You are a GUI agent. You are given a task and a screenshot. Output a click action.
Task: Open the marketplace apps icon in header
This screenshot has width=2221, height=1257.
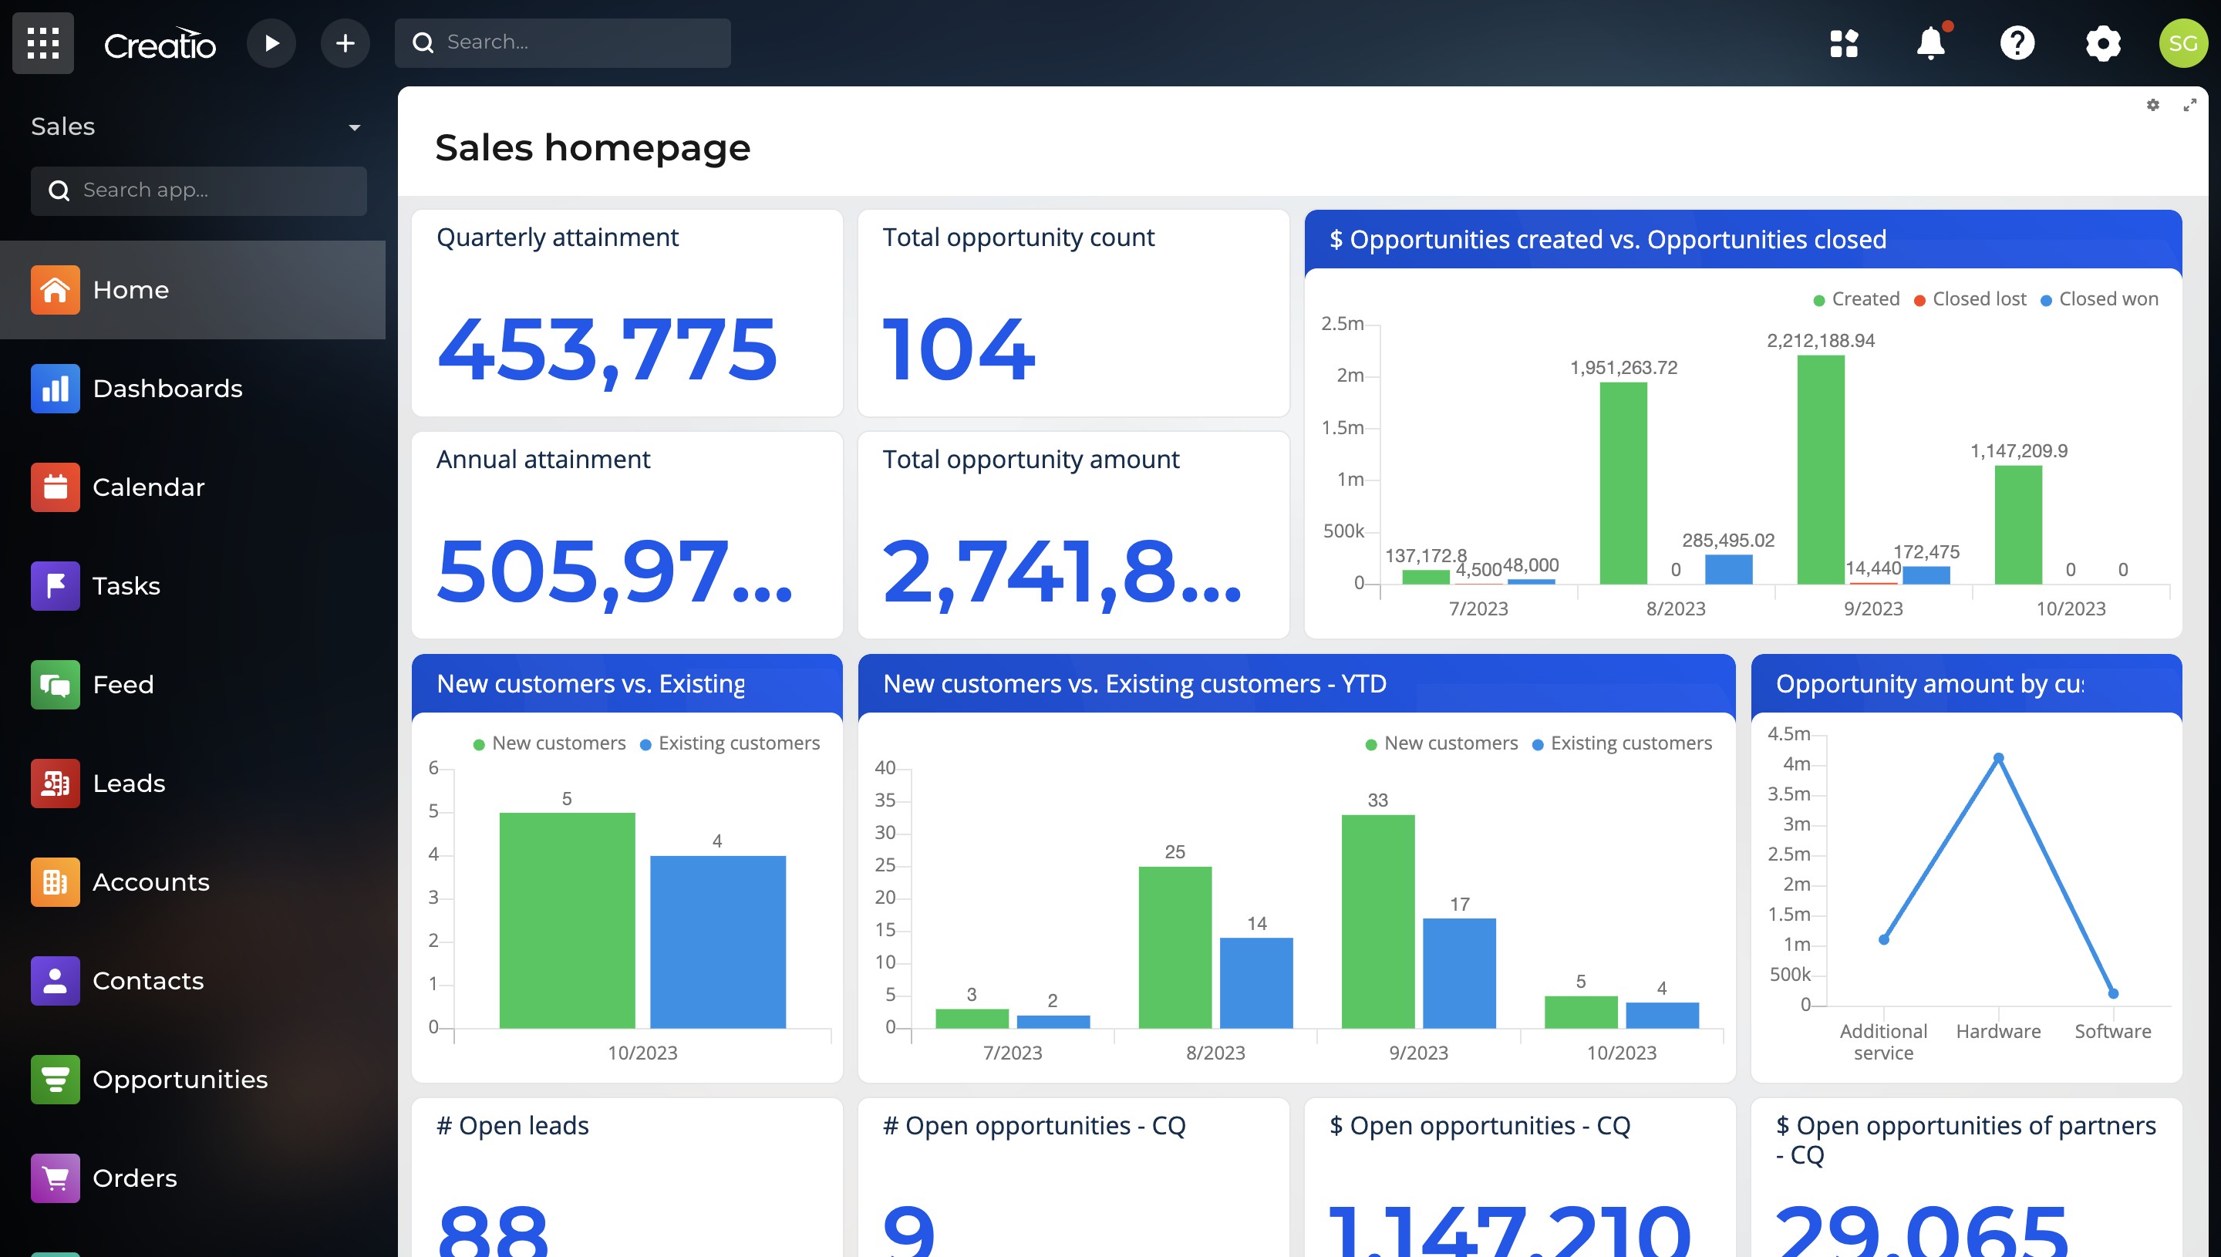pos(1844,42)
